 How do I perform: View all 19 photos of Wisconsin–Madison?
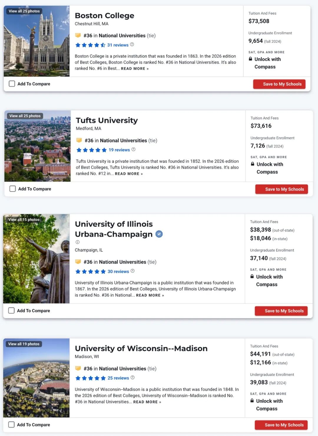coord(24,344)
